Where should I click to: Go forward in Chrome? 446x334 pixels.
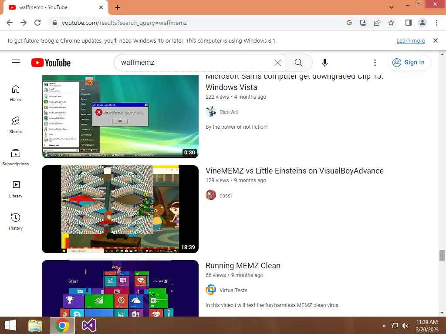(24, 23)
